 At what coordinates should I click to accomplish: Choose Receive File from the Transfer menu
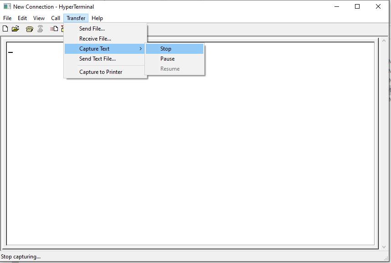point(95,38)
